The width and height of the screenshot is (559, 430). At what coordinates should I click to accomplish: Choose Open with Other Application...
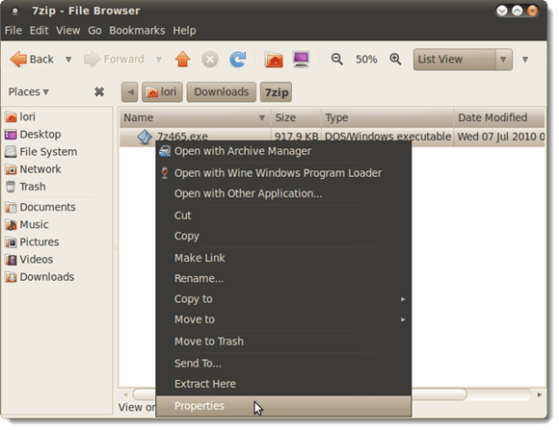[x=283, y=193]
